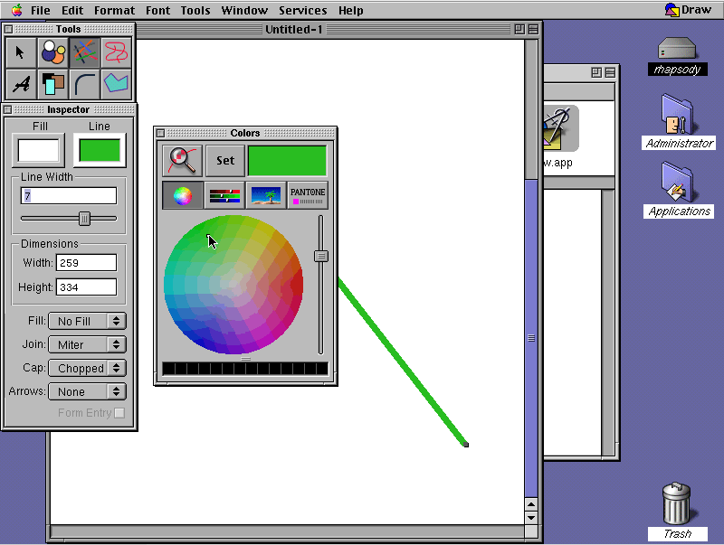Click the scroll up arrow of Untitled-1
This screenshot has width=724, height=545.
531,505
